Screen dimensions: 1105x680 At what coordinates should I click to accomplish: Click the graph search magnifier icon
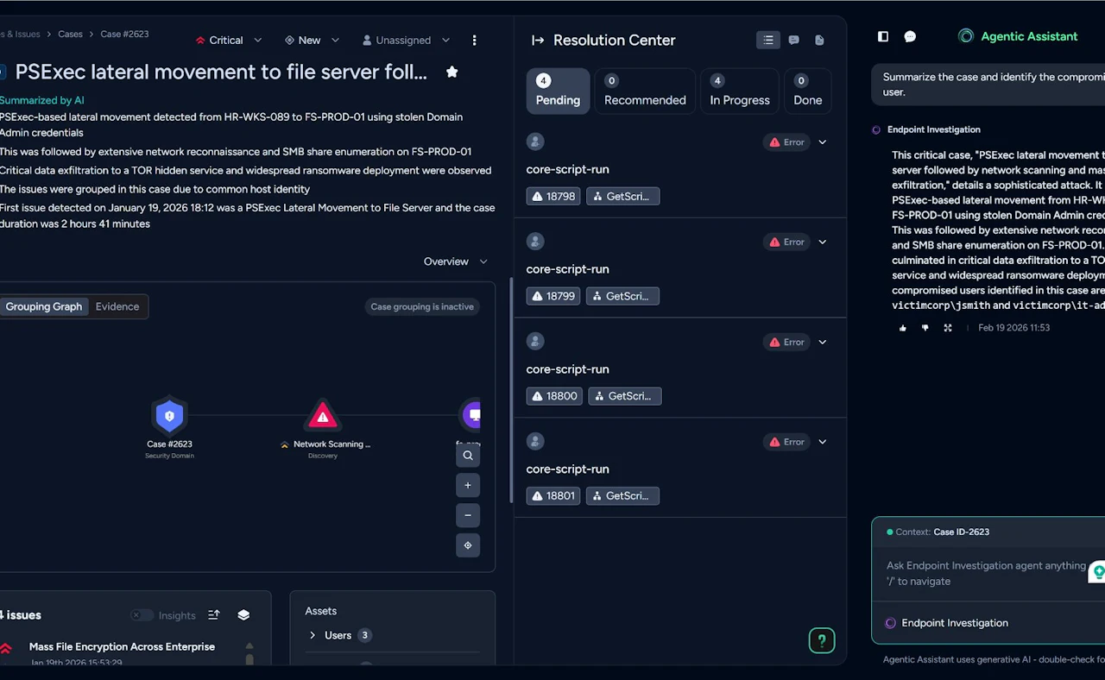[468, 456]
